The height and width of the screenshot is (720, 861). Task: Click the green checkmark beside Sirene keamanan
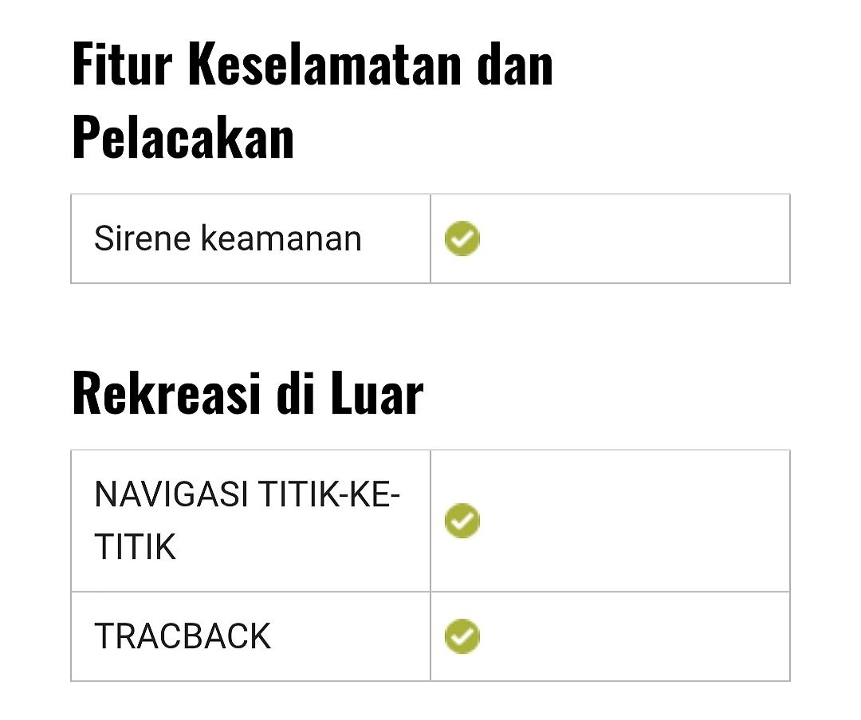pos(462,238)
